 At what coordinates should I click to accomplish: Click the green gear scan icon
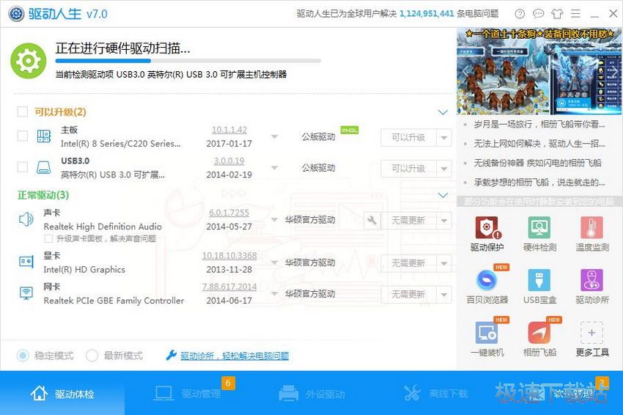point(28,61)
